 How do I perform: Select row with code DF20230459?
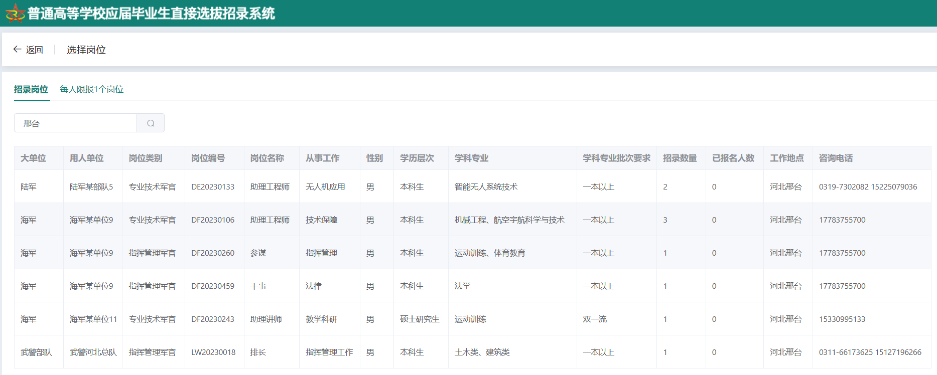click(473, 286)
